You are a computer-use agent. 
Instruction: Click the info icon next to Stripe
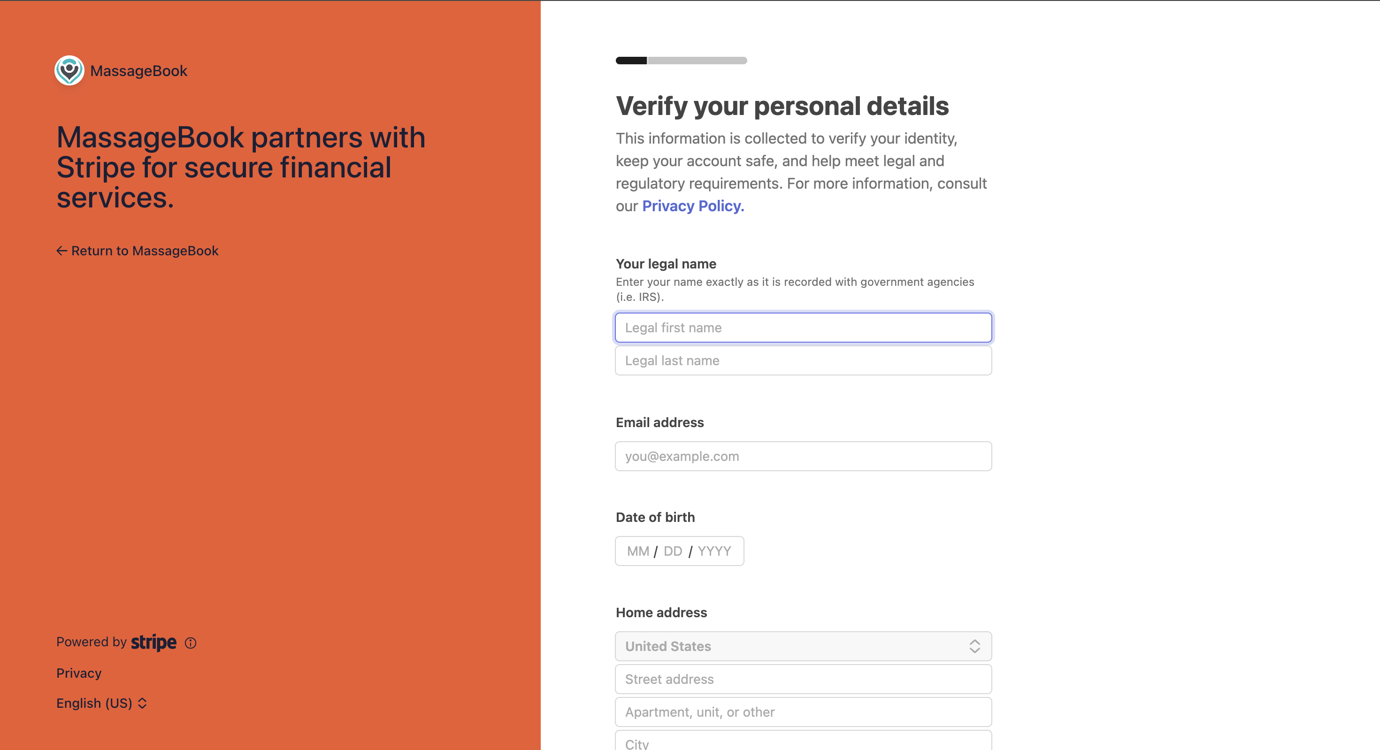[x=191, y=643]
